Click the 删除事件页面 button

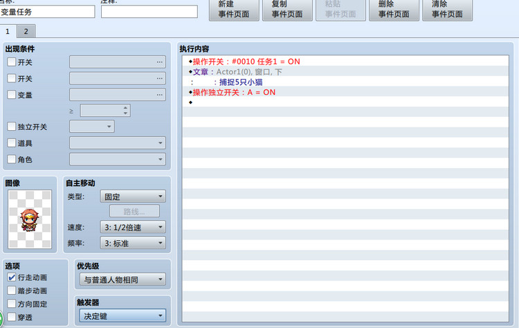[394, 10]
